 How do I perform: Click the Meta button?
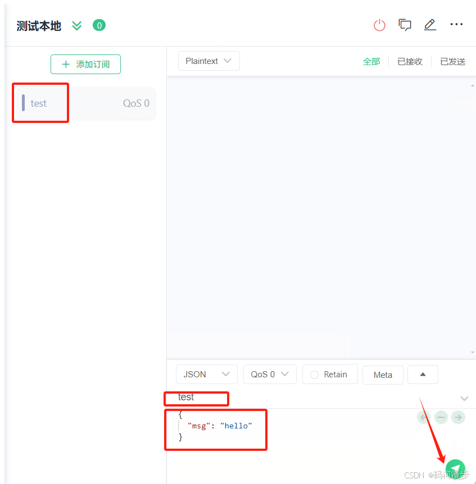[x=383, y=375]
